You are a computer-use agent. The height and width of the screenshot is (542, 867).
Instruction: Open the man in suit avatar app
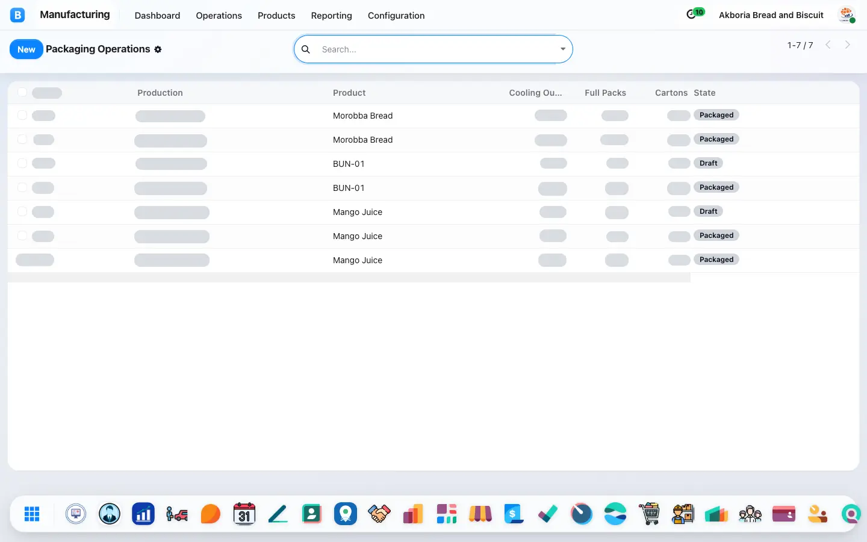pos(110,514)
